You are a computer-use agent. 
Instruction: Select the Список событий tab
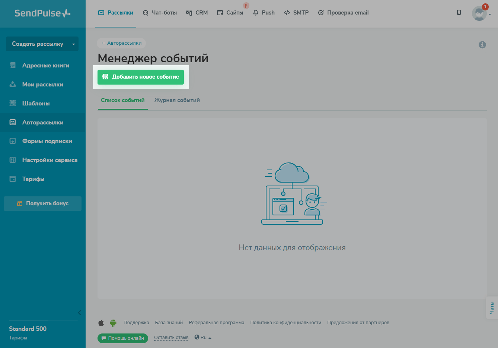122,100
